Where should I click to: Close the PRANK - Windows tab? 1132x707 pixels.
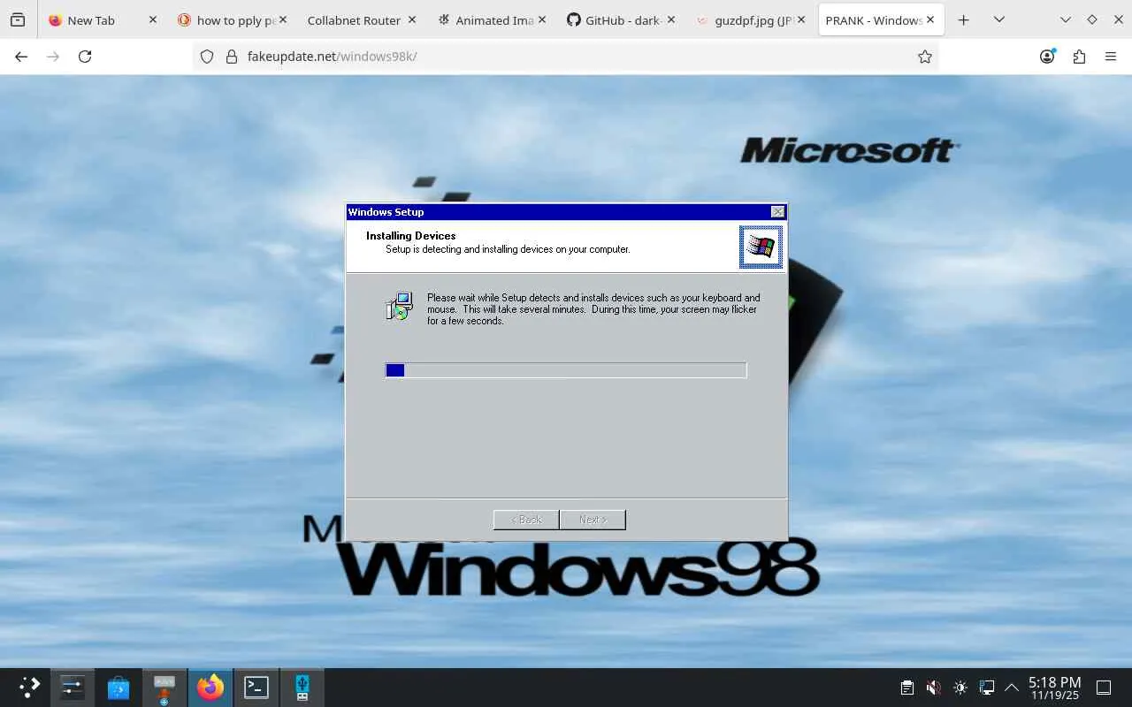tap(930, 19)
